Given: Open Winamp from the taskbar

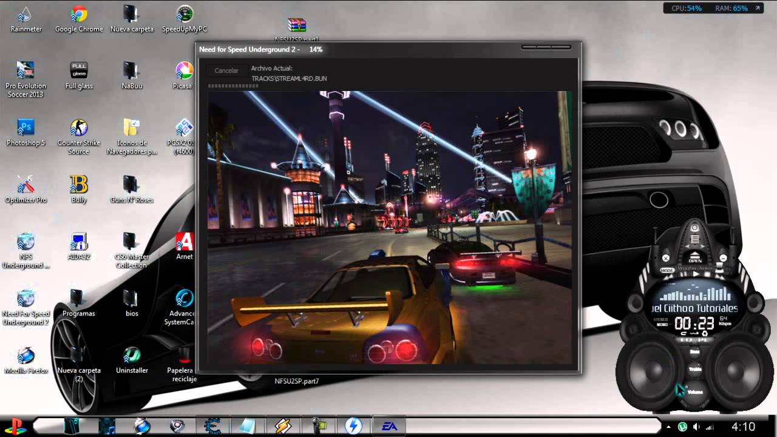Looking at the screenshot, I should coord(283,426).
